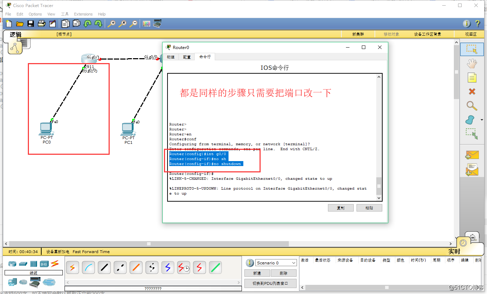The height and width of the screenshot is (294, 487).
Task: Click the 新建 scenario button
Action: pyautogui.click(x=257, y=273)
